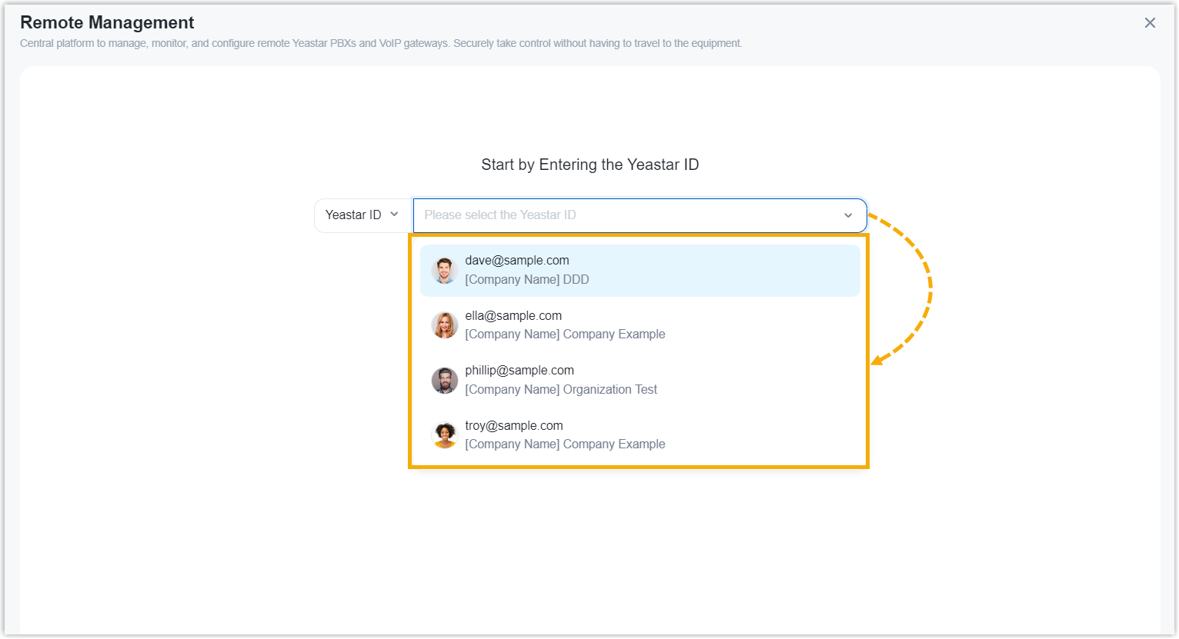
Task: Click Troy's avatar picture
Action: pyautogui.click(x=444, y=435)
